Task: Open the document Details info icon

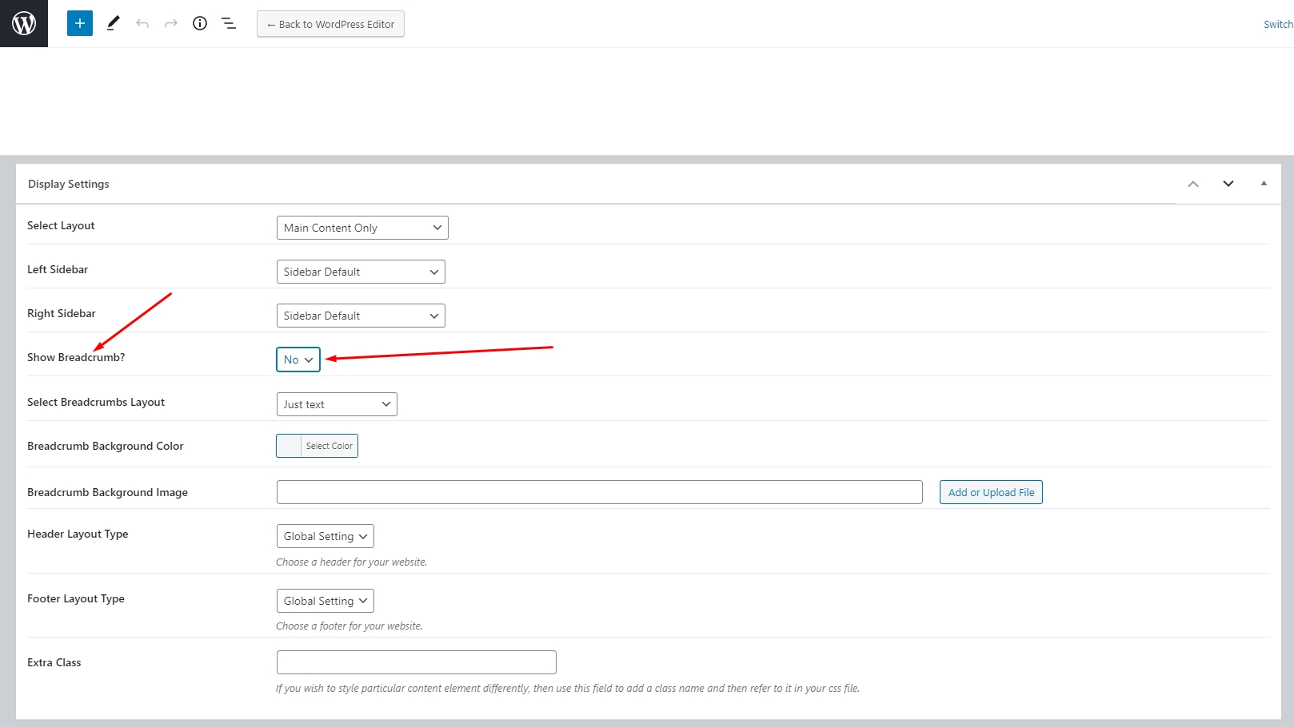Action: 200,24
